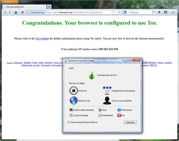This screenshot has width=179, height=141.
Task: Open Configurazione del relaying icon
Action: [107, 91]
